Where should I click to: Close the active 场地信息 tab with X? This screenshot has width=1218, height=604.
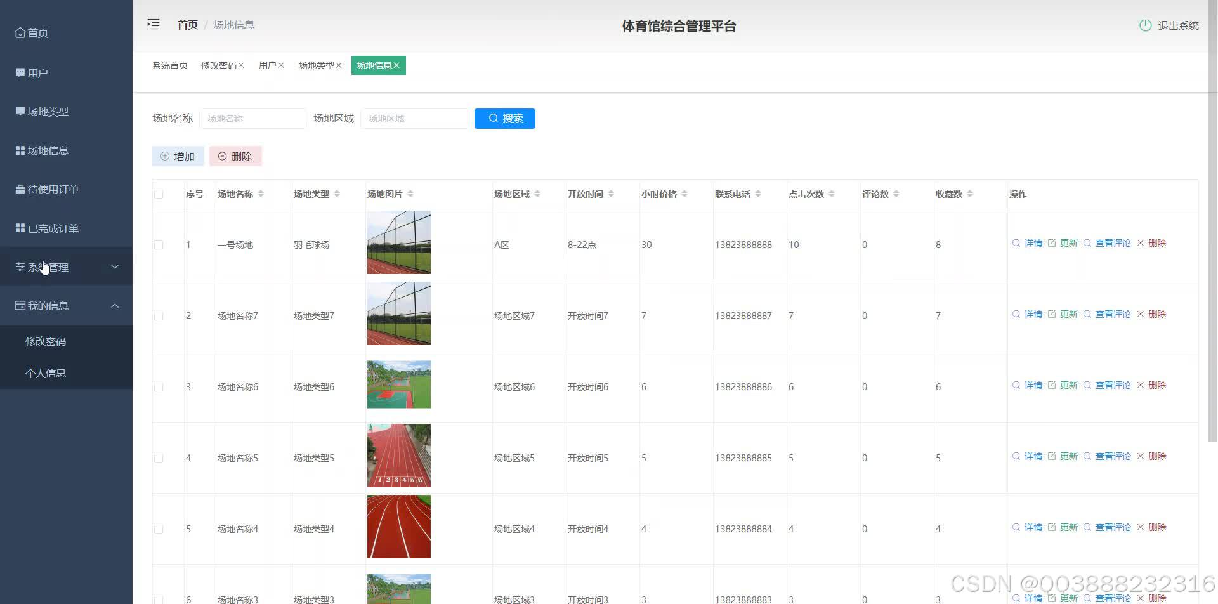(x=396, y=65)
